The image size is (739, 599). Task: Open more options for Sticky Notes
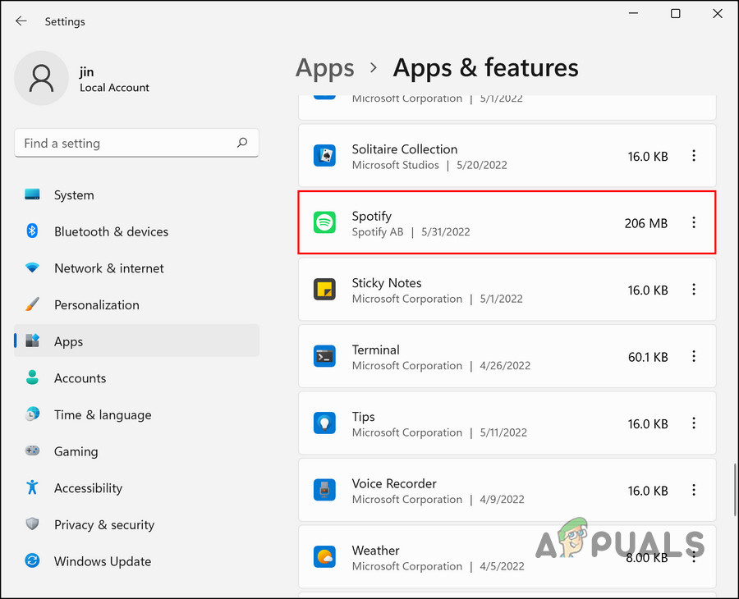pyautogui.click(x=694, y=289)
